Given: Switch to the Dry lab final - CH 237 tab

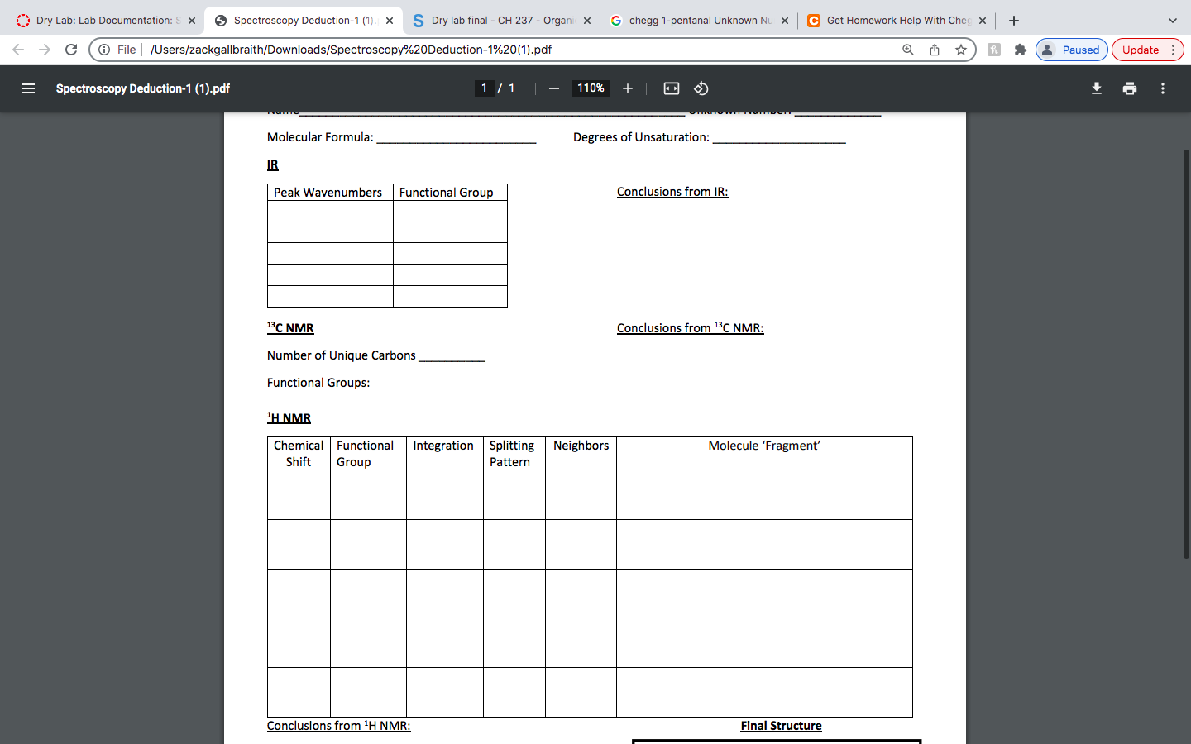Looking at the screenshot, I should (x=501, y=21).
